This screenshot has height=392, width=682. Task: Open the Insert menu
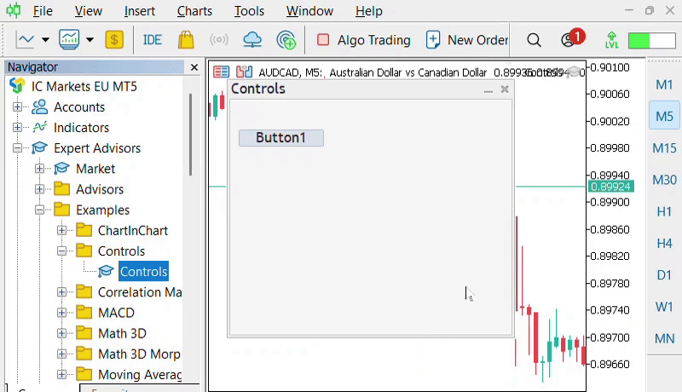coord(139,11)
